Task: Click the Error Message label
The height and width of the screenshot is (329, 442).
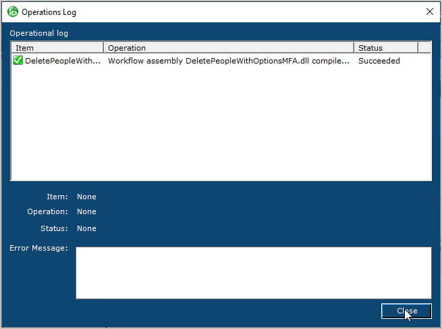Action: [x=38, y=249]
